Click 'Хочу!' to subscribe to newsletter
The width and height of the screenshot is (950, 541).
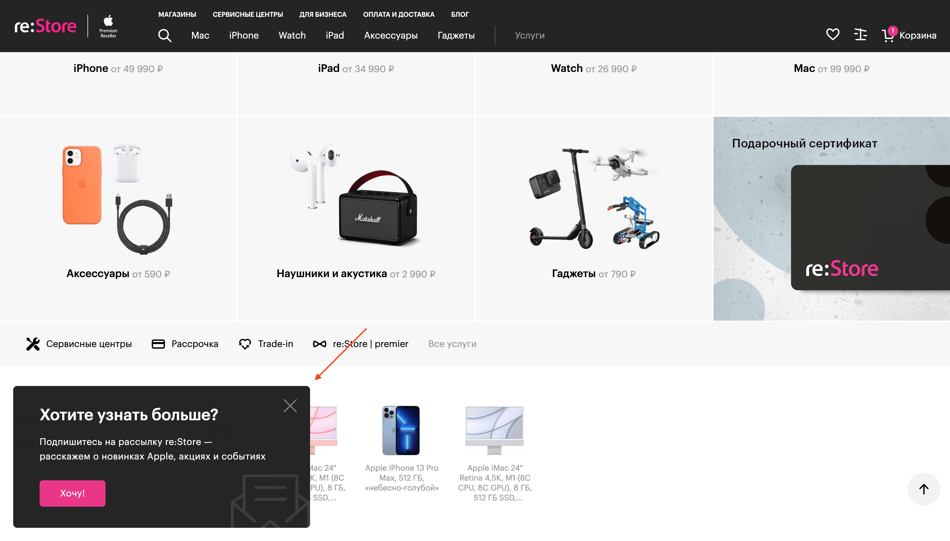click(x=73, y=493)
